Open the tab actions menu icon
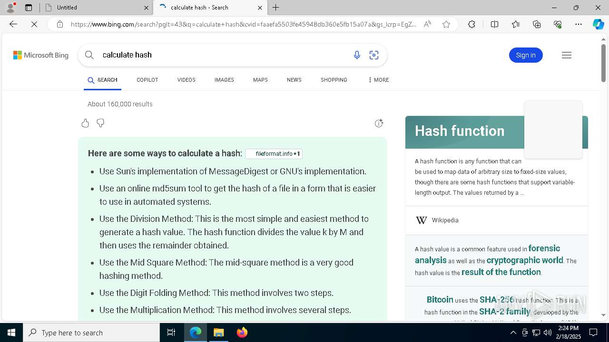This screenshot has height=342, width=609. coord(29,8)
